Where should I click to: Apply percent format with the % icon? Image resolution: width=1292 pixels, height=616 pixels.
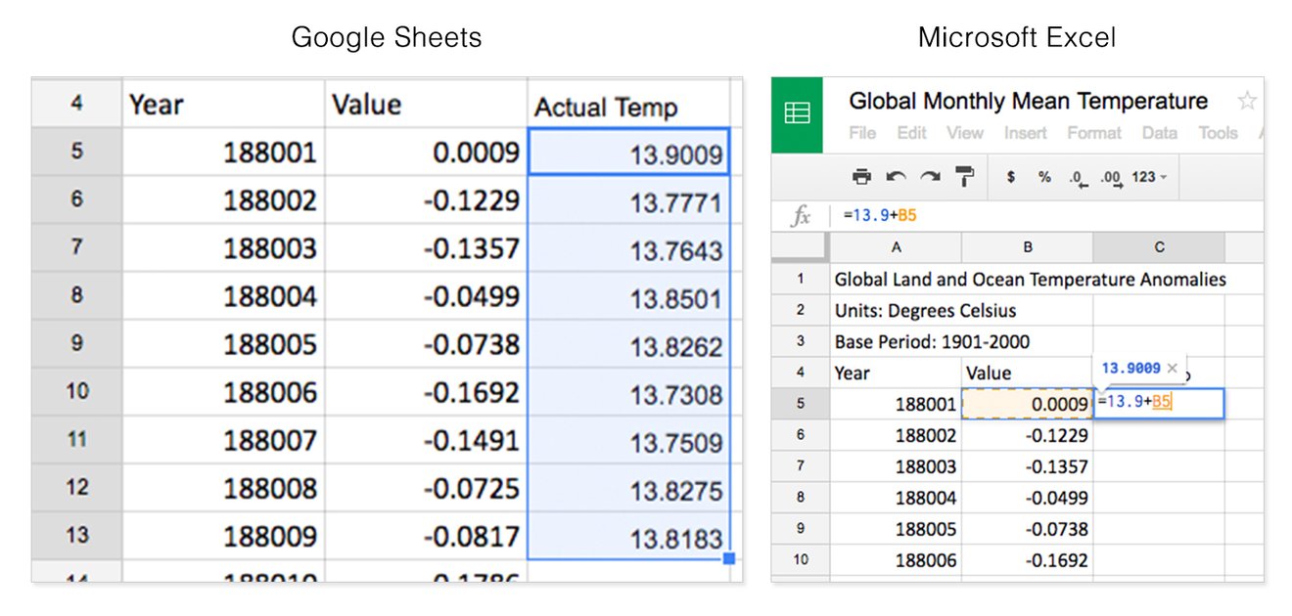(1044, 177)
